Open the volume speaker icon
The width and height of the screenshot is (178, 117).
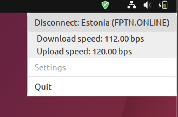pyautogui.click(x=147, y=5)
